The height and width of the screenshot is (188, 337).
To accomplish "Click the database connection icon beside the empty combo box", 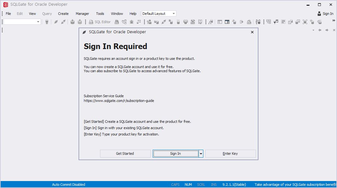I will tap(47, 22).
